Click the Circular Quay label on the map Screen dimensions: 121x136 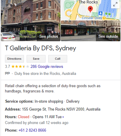tap(92, 18)
